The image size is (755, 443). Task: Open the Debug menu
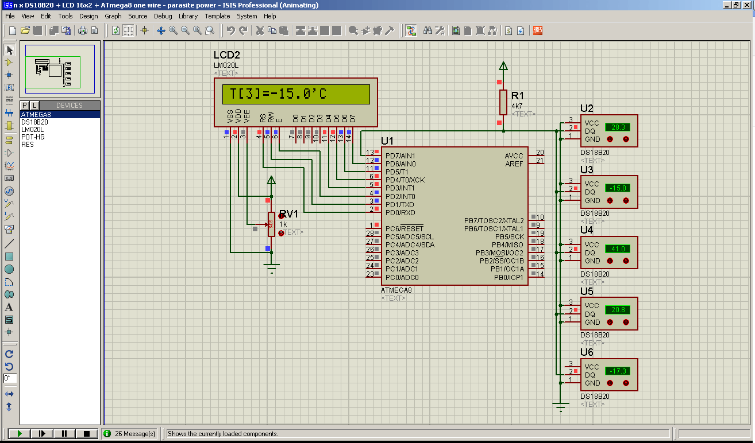[163, 16]
